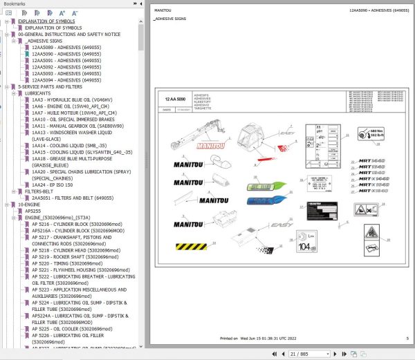Collapse the top-level EXPLANATION OF SYMBOLS node
The width and height of the screenshot is (415, 360).
pos(7,21)
